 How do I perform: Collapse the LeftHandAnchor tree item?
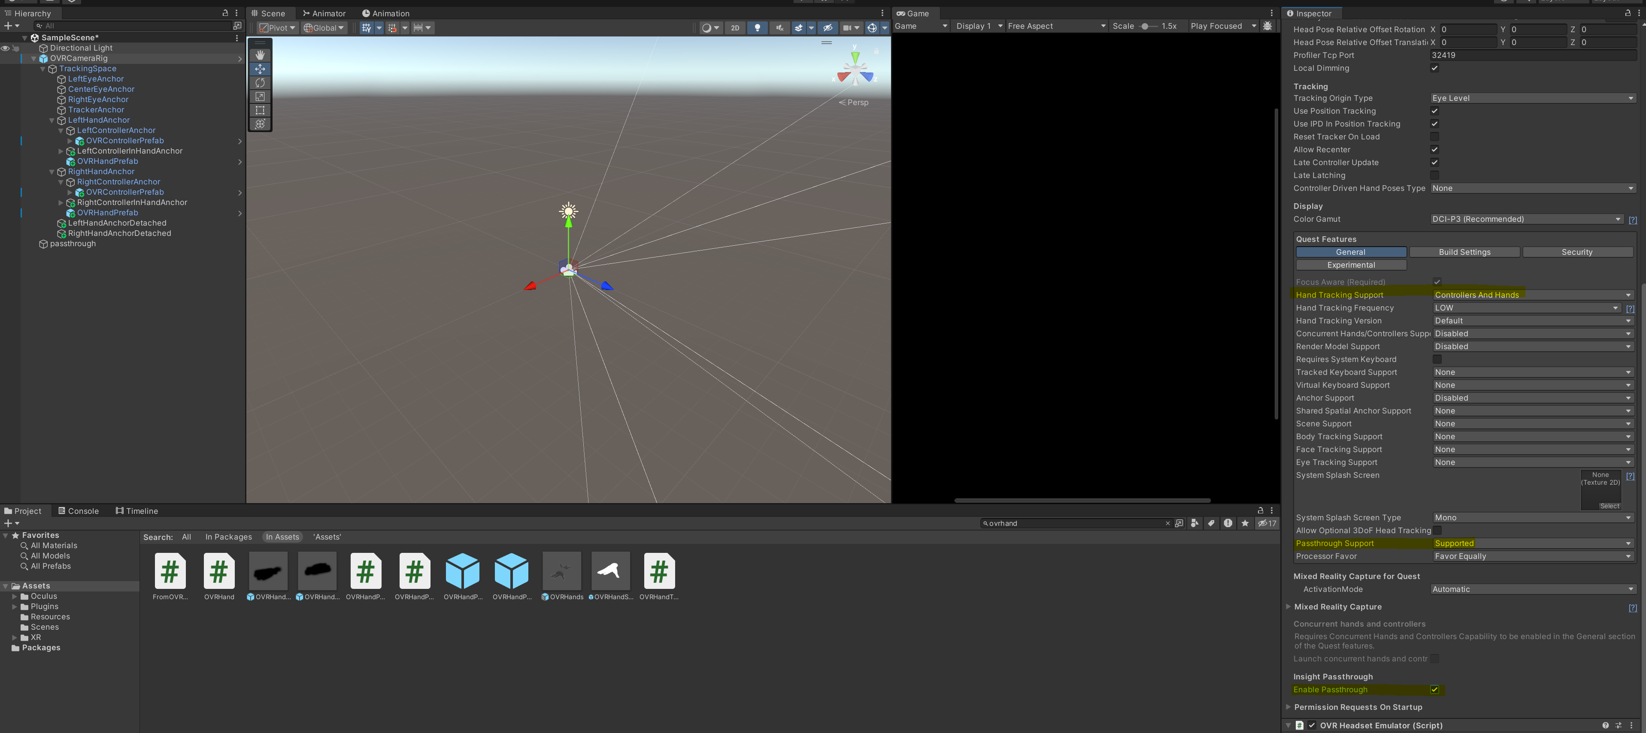tap(52, 120)
